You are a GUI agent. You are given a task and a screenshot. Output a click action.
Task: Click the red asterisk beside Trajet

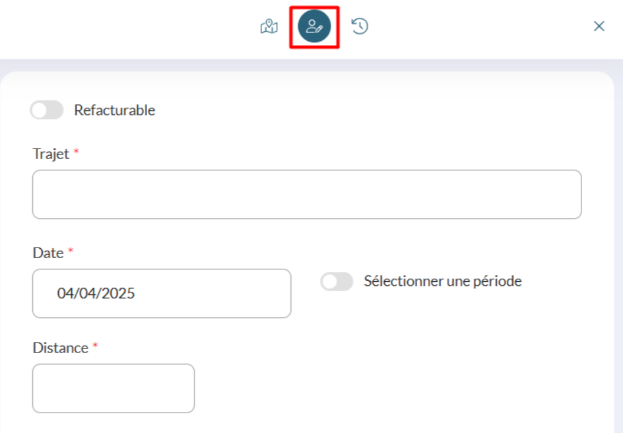point(77,151)
